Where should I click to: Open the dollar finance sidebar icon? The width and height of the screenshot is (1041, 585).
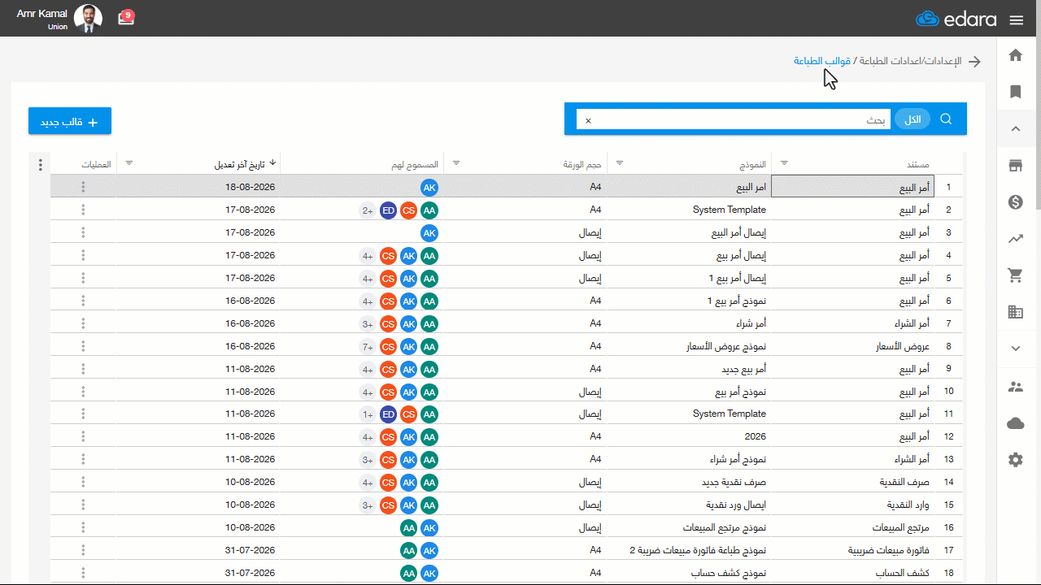(x=1015, y=202)
